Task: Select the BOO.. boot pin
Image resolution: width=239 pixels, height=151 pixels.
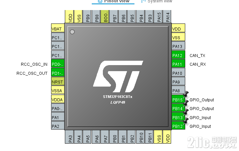Action: 105,16
